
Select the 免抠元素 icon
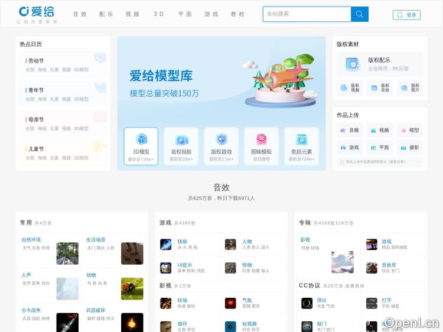[301, 139]
